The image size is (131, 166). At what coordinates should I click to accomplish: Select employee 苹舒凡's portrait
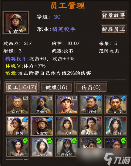point(42,105)
